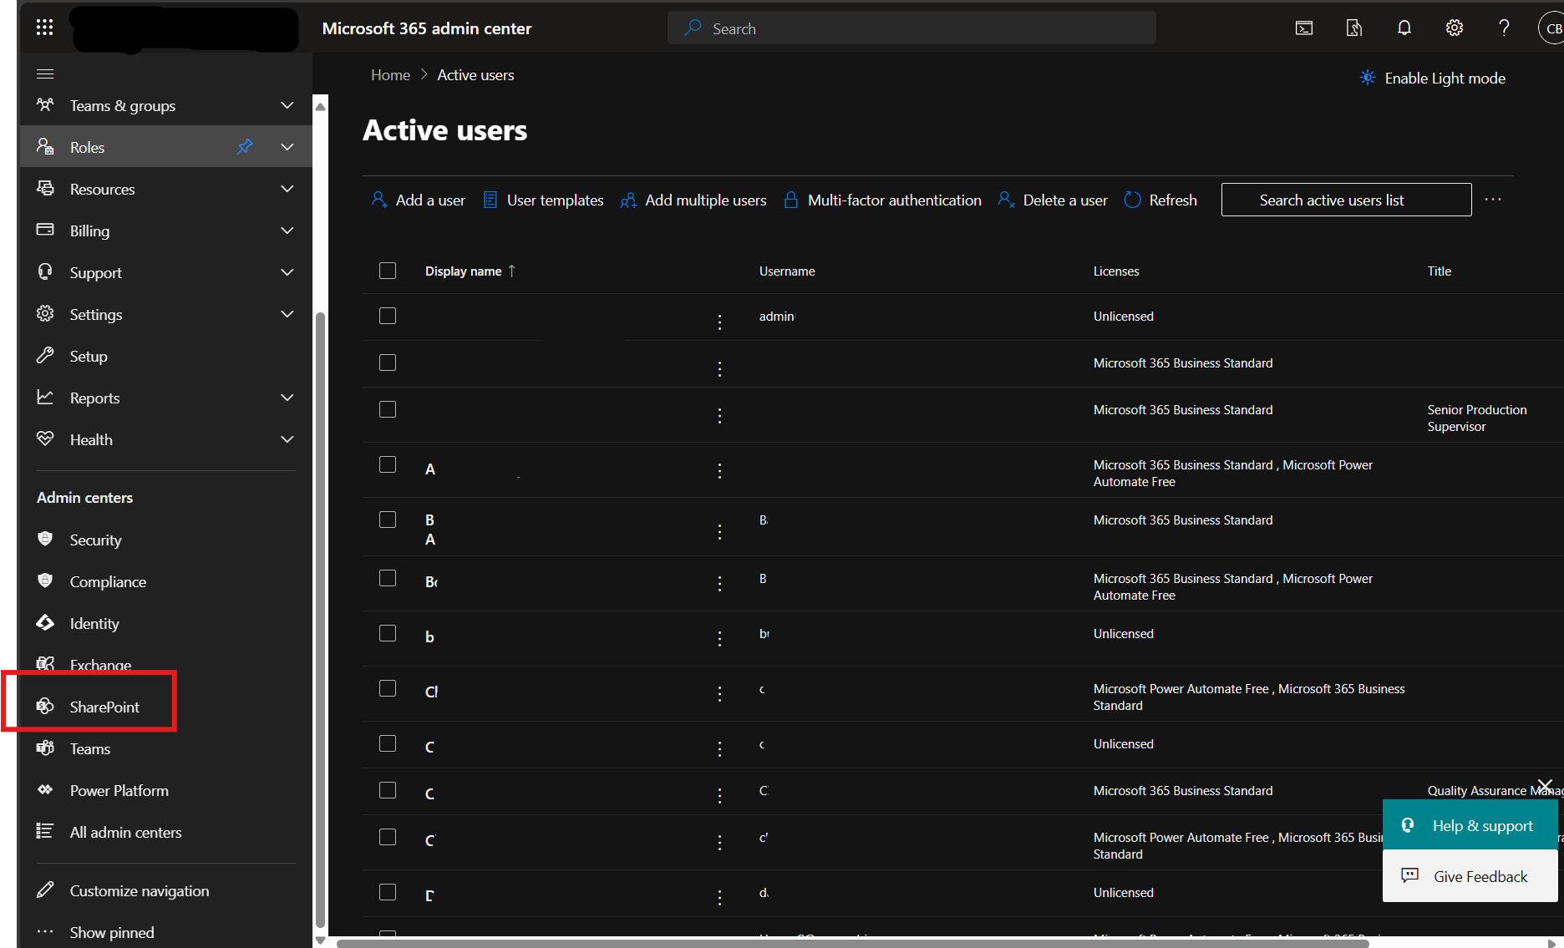1564x948 pixels.
Task: Expand the Reports chevron
Action: click(x=287, y=398)
